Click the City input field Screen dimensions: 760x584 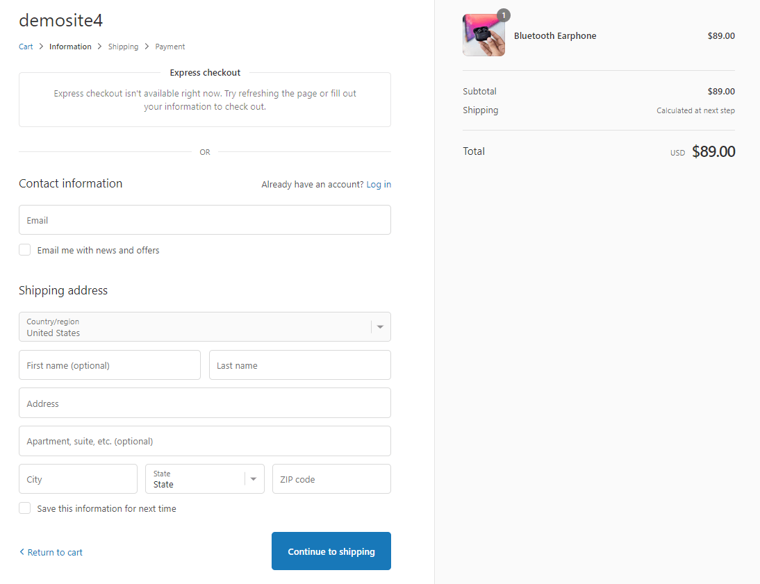[78, 479]
